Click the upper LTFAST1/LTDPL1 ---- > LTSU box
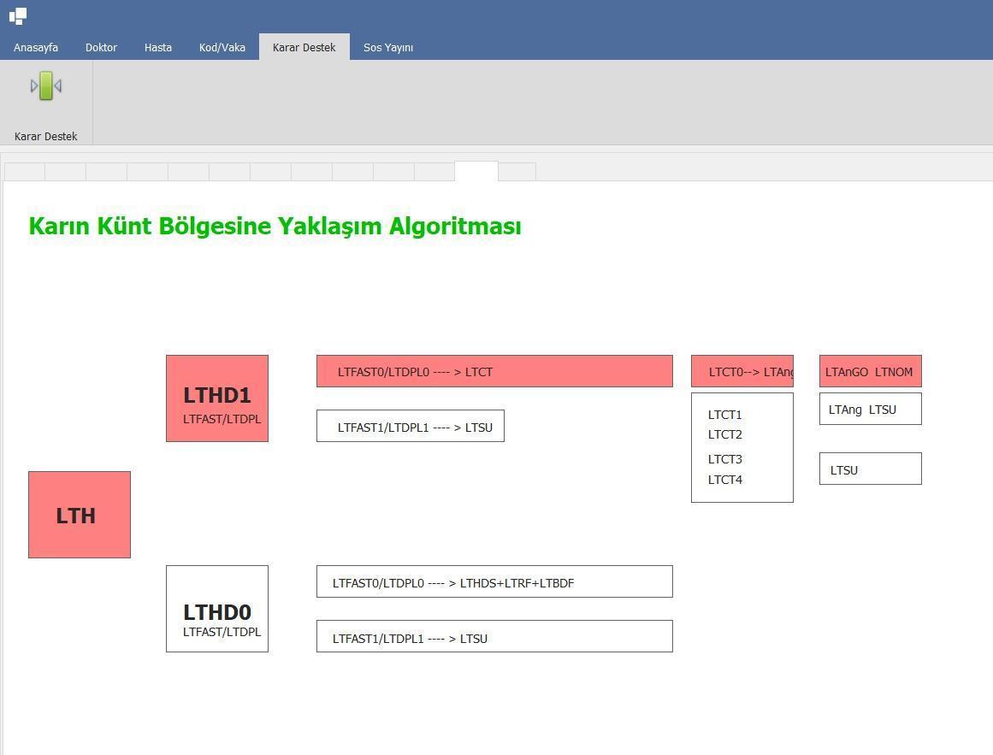993x755 pixels. tap(411, 426)
